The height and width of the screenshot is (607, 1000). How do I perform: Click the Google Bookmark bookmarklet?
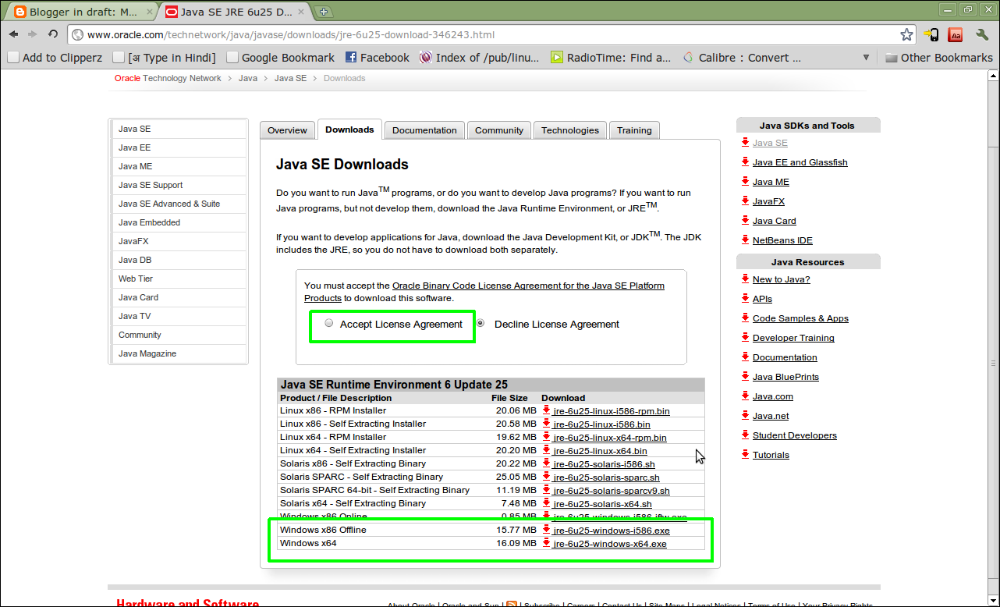(x=280, y=58)
